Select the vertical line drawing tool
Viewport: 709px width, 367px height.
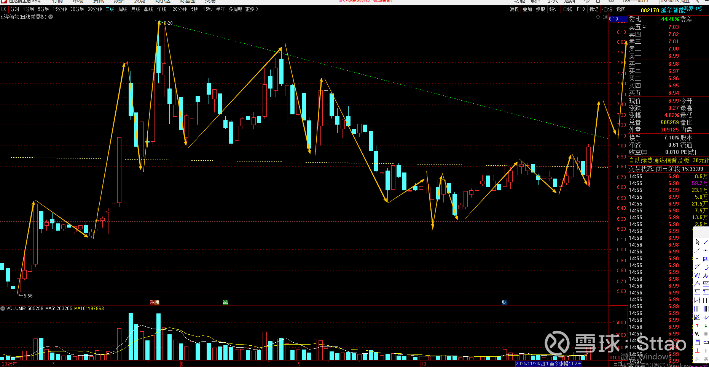tap(697, 259)
